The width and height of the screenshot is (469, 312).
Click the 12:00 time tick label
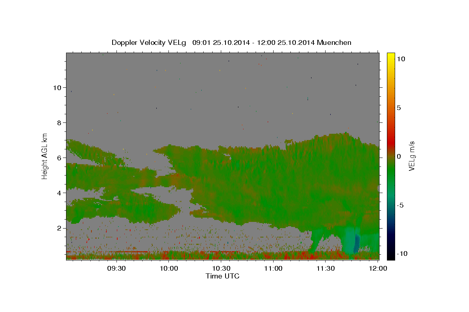[378, 268]
